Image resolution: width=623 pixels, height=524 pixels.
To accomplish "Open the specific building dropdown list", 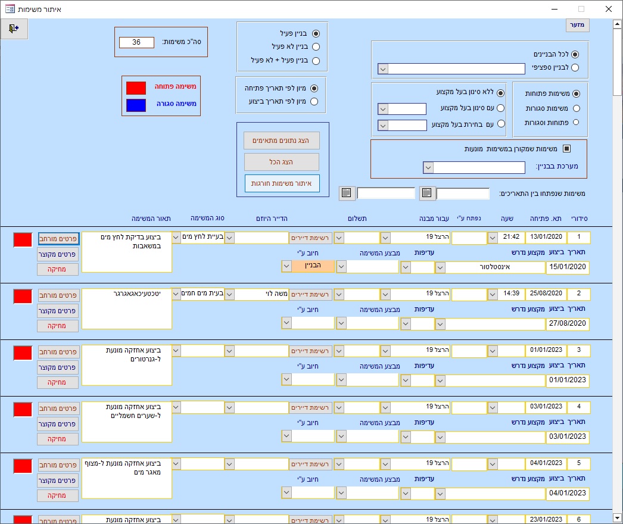I will 382,69.
